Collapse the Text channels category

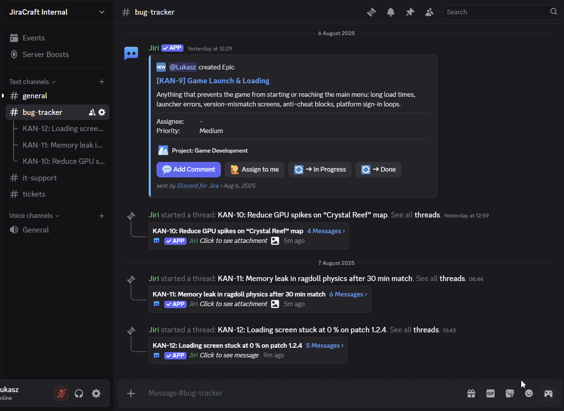pyautogui.click(x=32, y=82)
